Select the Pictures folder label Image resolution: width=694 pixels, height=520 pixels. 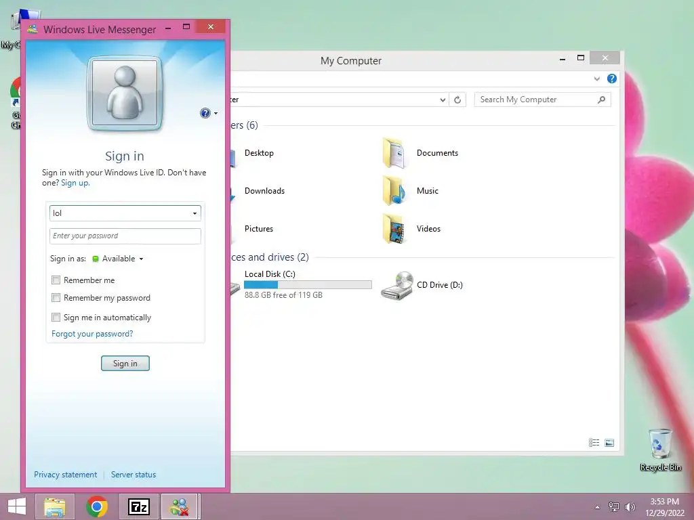(259, 229)
